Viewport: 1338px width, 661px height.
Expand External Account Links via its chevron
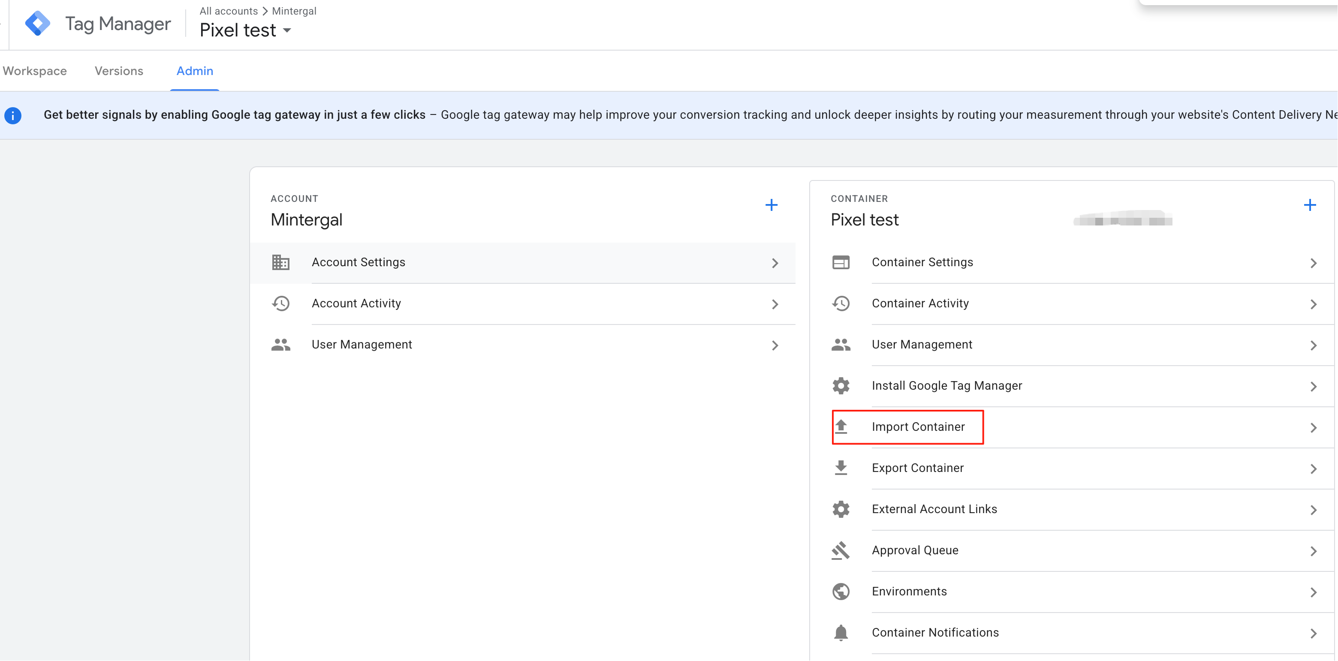coord(1314,511)
